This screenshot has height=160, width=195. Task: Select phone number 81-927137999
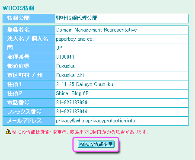point(72,102)
